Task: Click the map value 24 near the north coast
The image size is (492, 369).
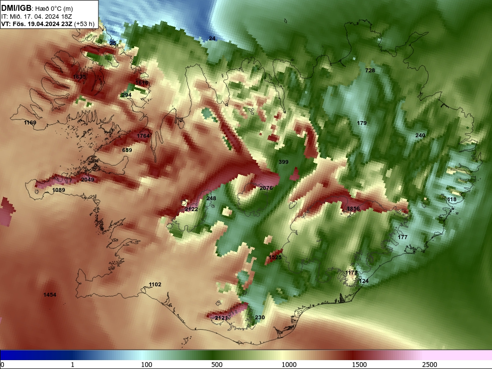Action: point(212,38)
